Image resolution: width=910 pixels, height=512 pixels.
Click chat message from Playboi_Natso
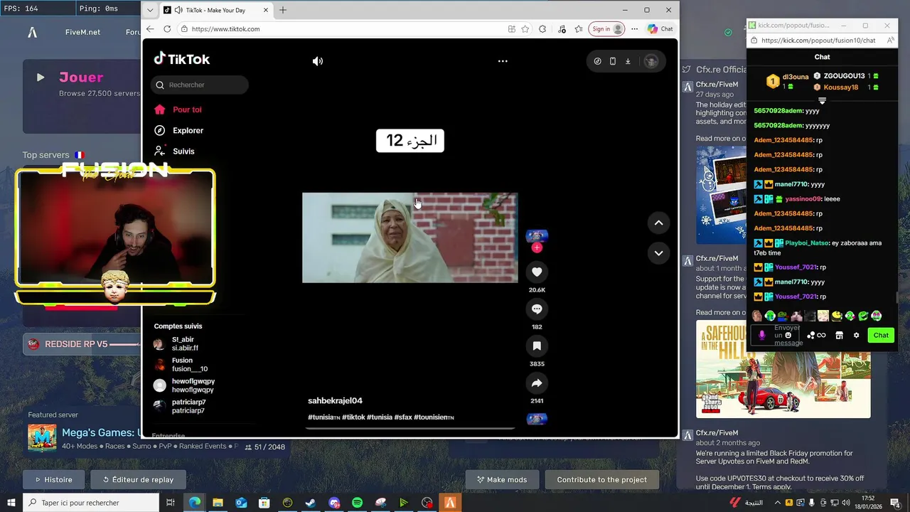point(818,247)
